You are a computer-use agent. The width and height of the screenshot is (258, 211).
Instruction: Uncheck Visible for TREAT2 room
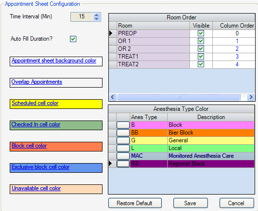[x=201, y=64]
